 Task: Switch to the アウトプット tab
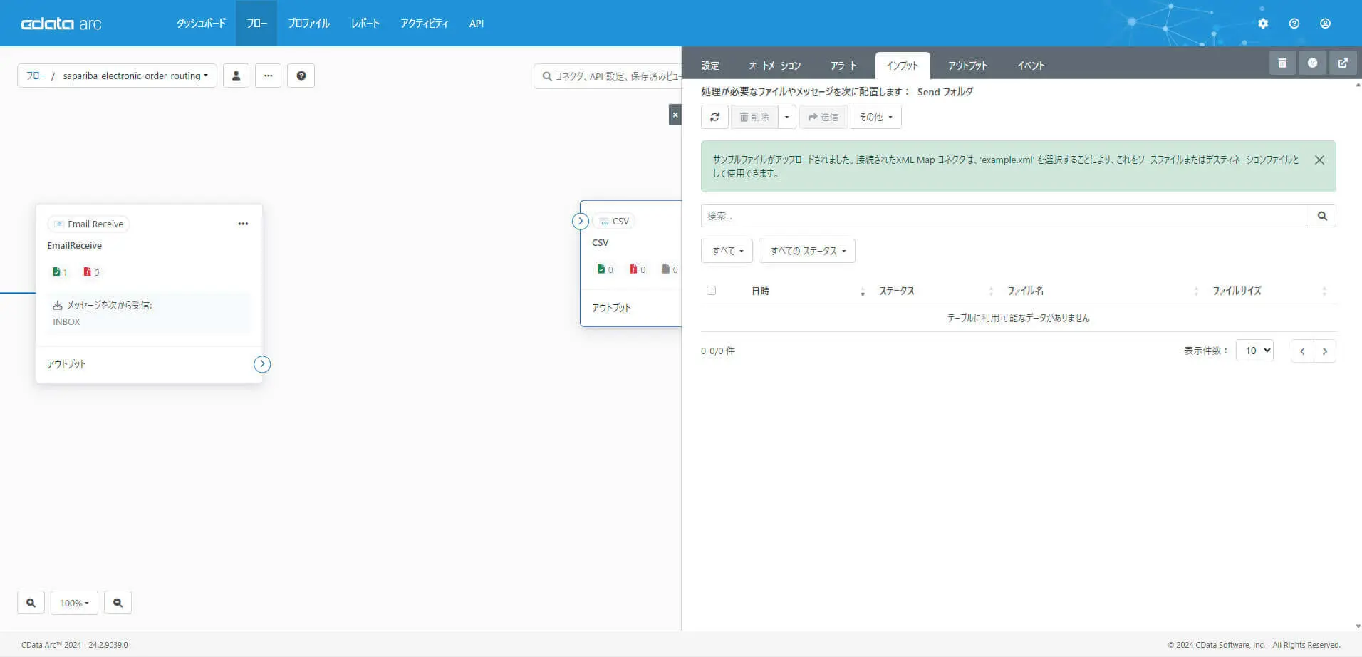(967, 66)
